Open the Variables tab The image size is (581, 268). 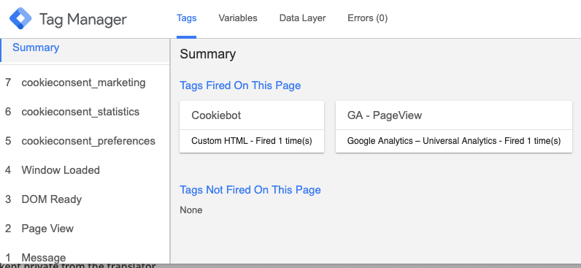[x=238, y=18]
